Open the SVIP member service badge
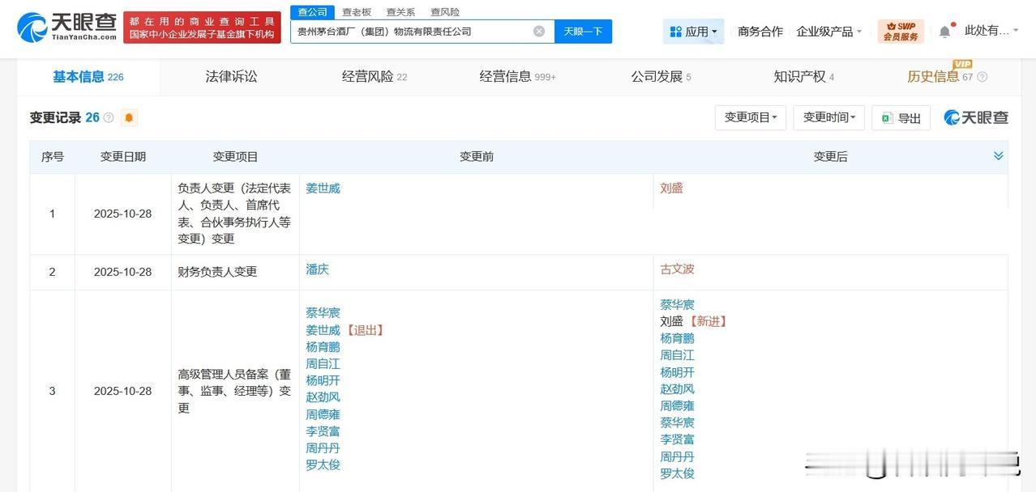The width and height of the screenshot is (1036, 492). click(x=901, y=32)
